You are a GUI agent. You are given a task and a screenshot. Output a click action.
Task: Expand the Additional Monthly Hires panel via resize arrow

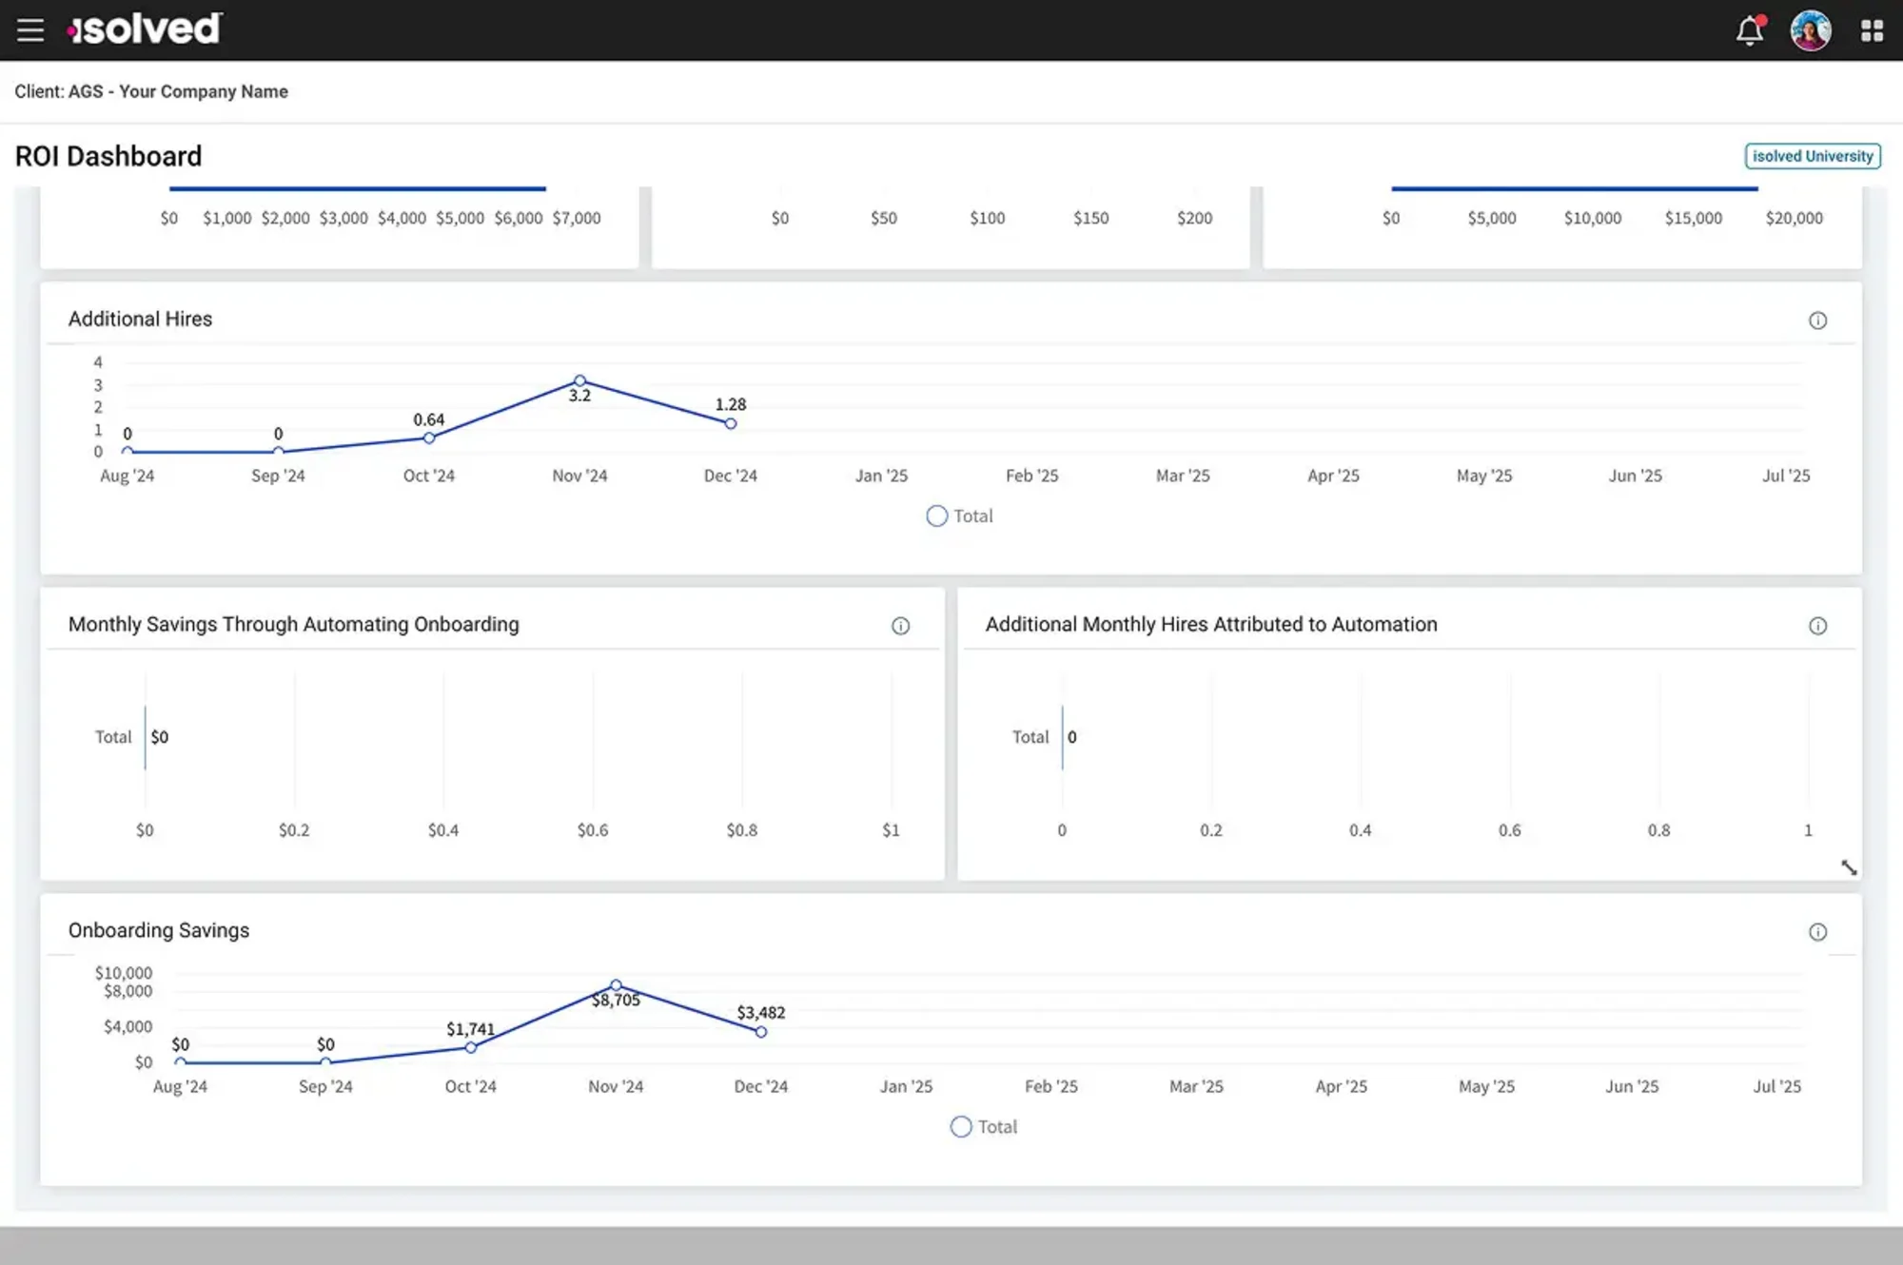pyautogui.click(x=1848, y=867)
